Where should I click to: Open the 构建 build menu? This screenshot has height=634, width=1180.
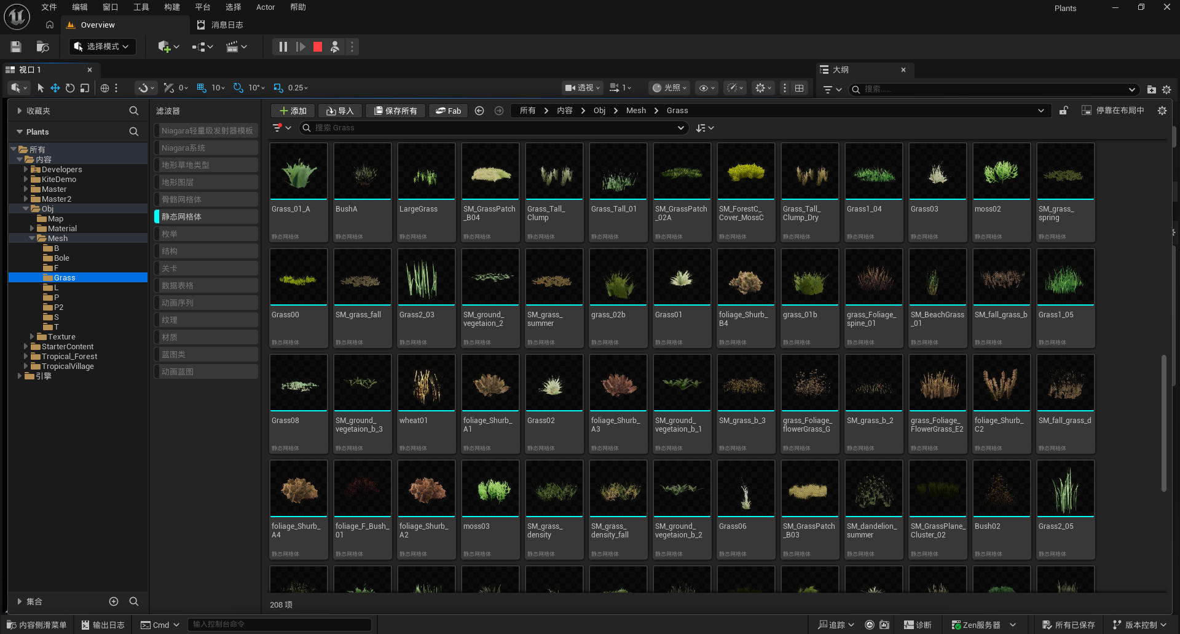(x=172, y=7)
